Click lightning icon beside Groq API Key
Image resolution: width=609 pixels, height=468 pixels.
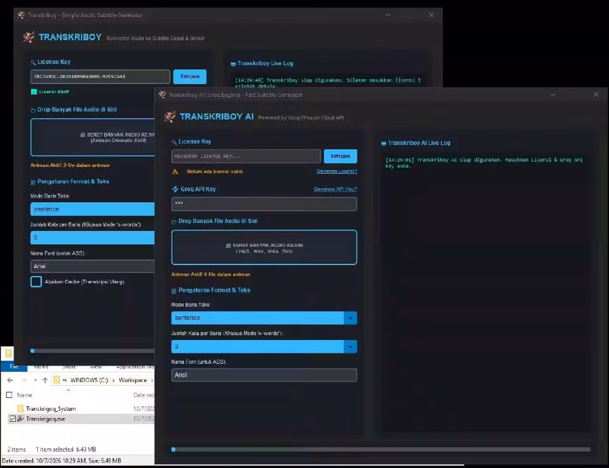[175, 190]
